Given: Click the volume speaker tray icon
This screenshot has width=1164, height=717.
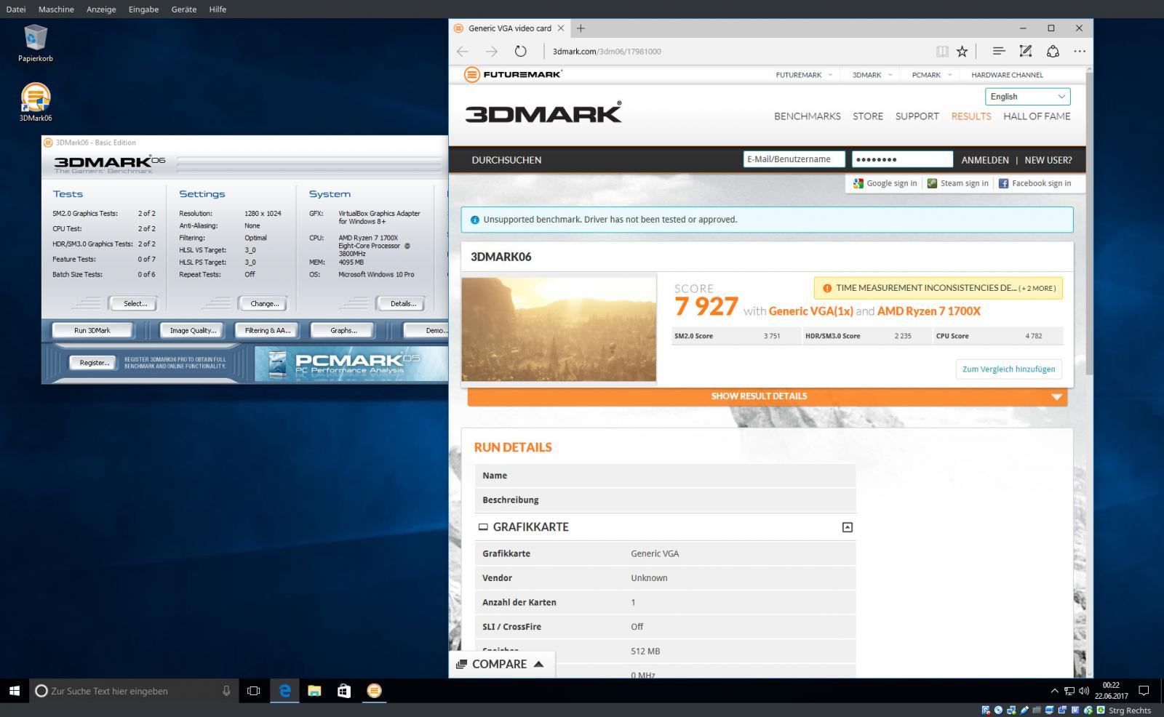Looking at the screenshot, I should [x=1084, y=691].
